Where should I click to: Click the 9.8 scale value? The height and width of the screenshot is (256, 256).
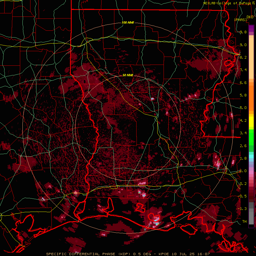[x=243, y=32]
